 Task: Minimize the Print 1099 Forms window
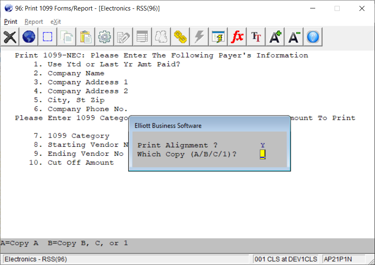(313, 8)
